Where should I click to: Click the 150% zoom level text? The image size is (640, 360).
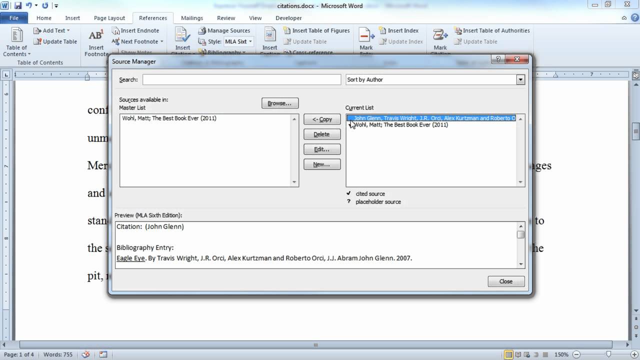(x=561, y=354)
